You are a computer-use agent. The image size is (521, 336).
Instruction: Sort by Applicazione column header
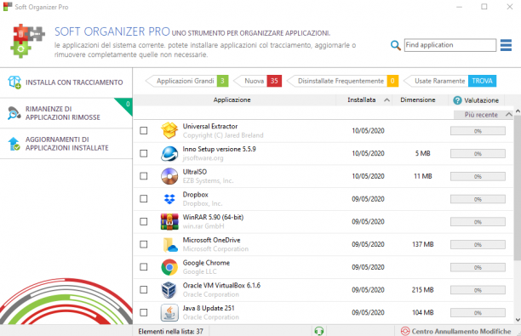tap(232, 100)
